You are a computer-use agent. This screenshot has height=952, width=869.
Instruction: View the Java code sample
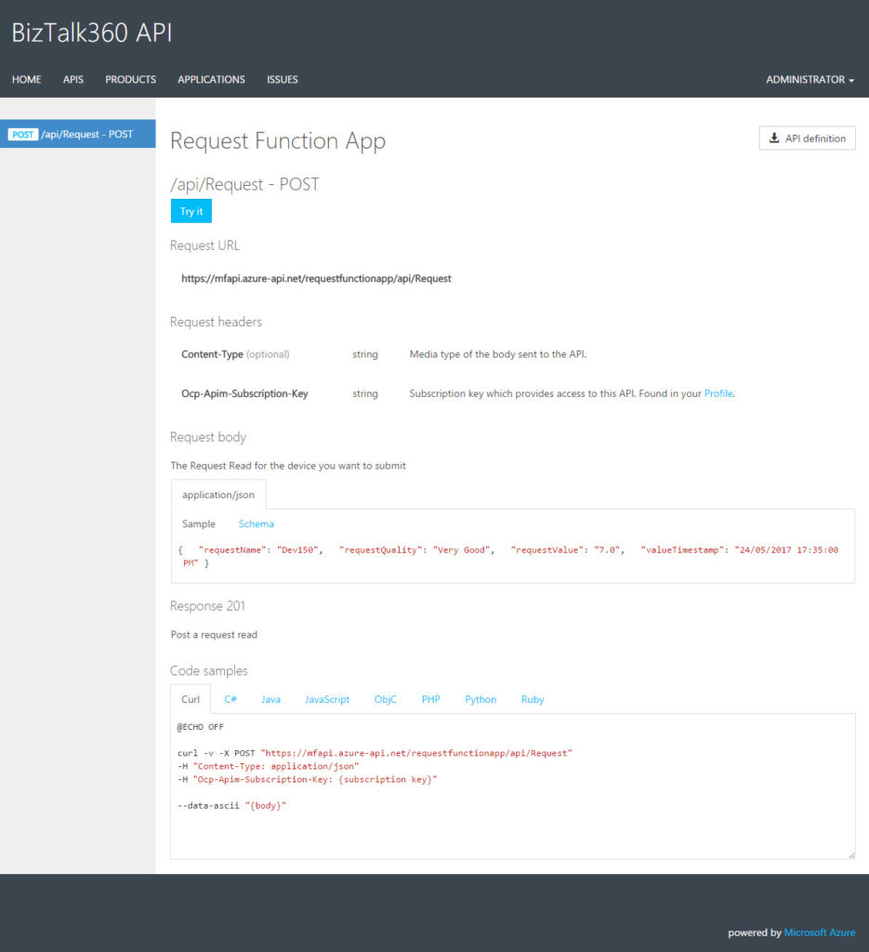pyautogui.click(x=270, y=698)
